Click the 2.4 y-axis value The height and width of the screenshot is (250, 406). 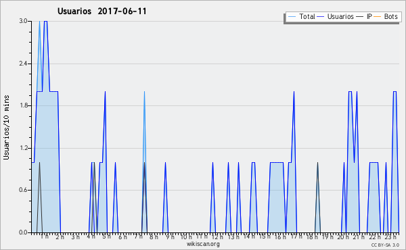23,64
